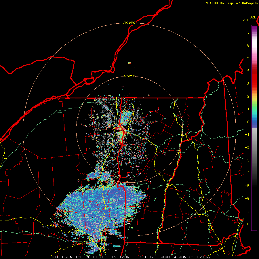The width and height of the screenshot is (259, 259).
Task: Click the KCXX radar site identifier
Action: pos(166,257)
